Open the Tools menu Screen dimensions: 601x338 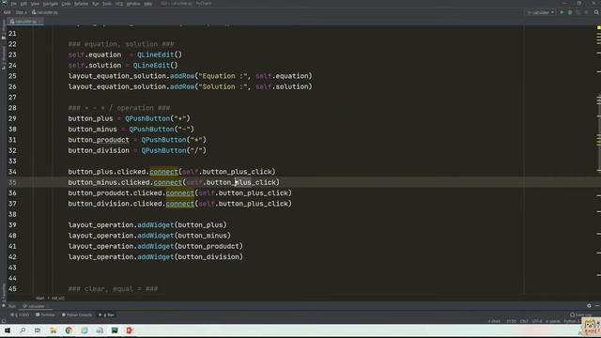tap(107, 4)
